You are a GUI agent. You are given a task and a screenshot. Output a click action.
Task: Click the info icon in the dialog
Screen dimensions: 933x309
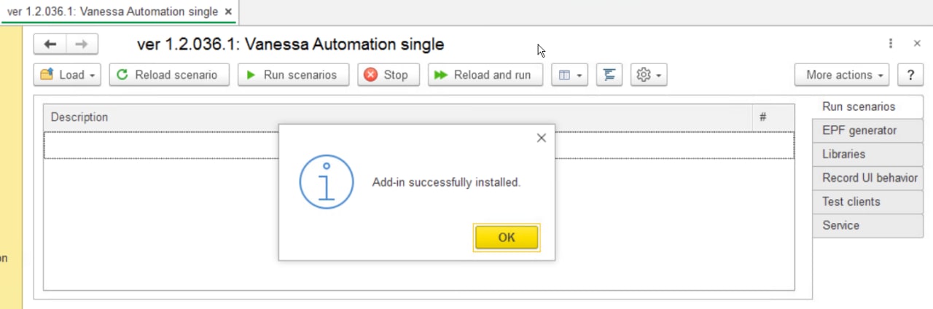(x=327, y=182)
